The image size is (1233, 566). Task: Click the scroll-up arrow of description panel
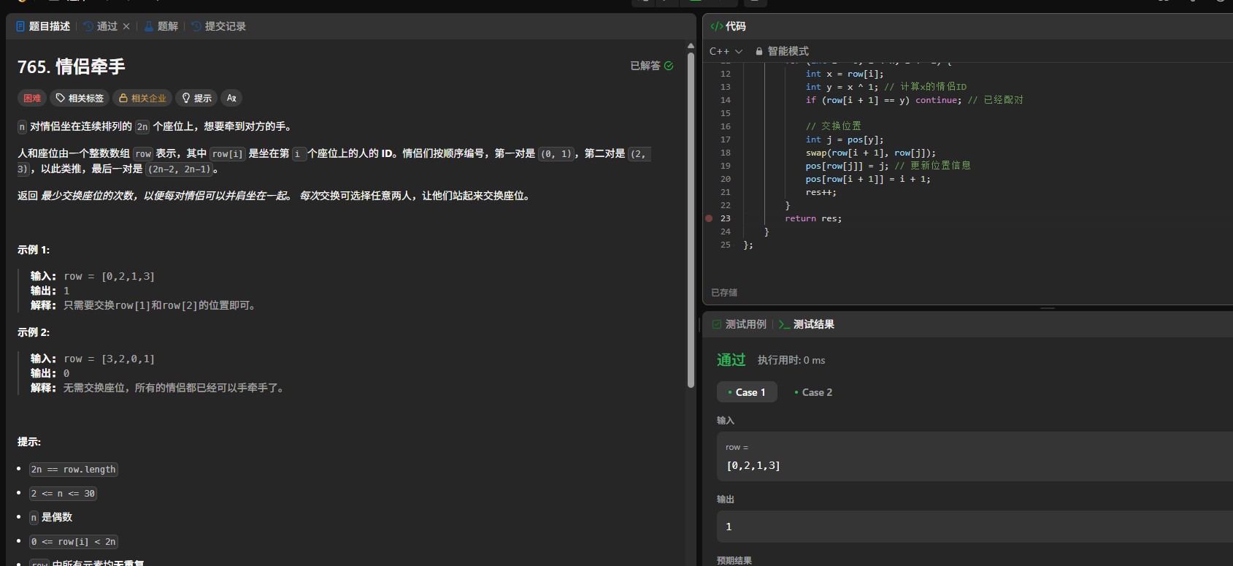tap(691, 45)
